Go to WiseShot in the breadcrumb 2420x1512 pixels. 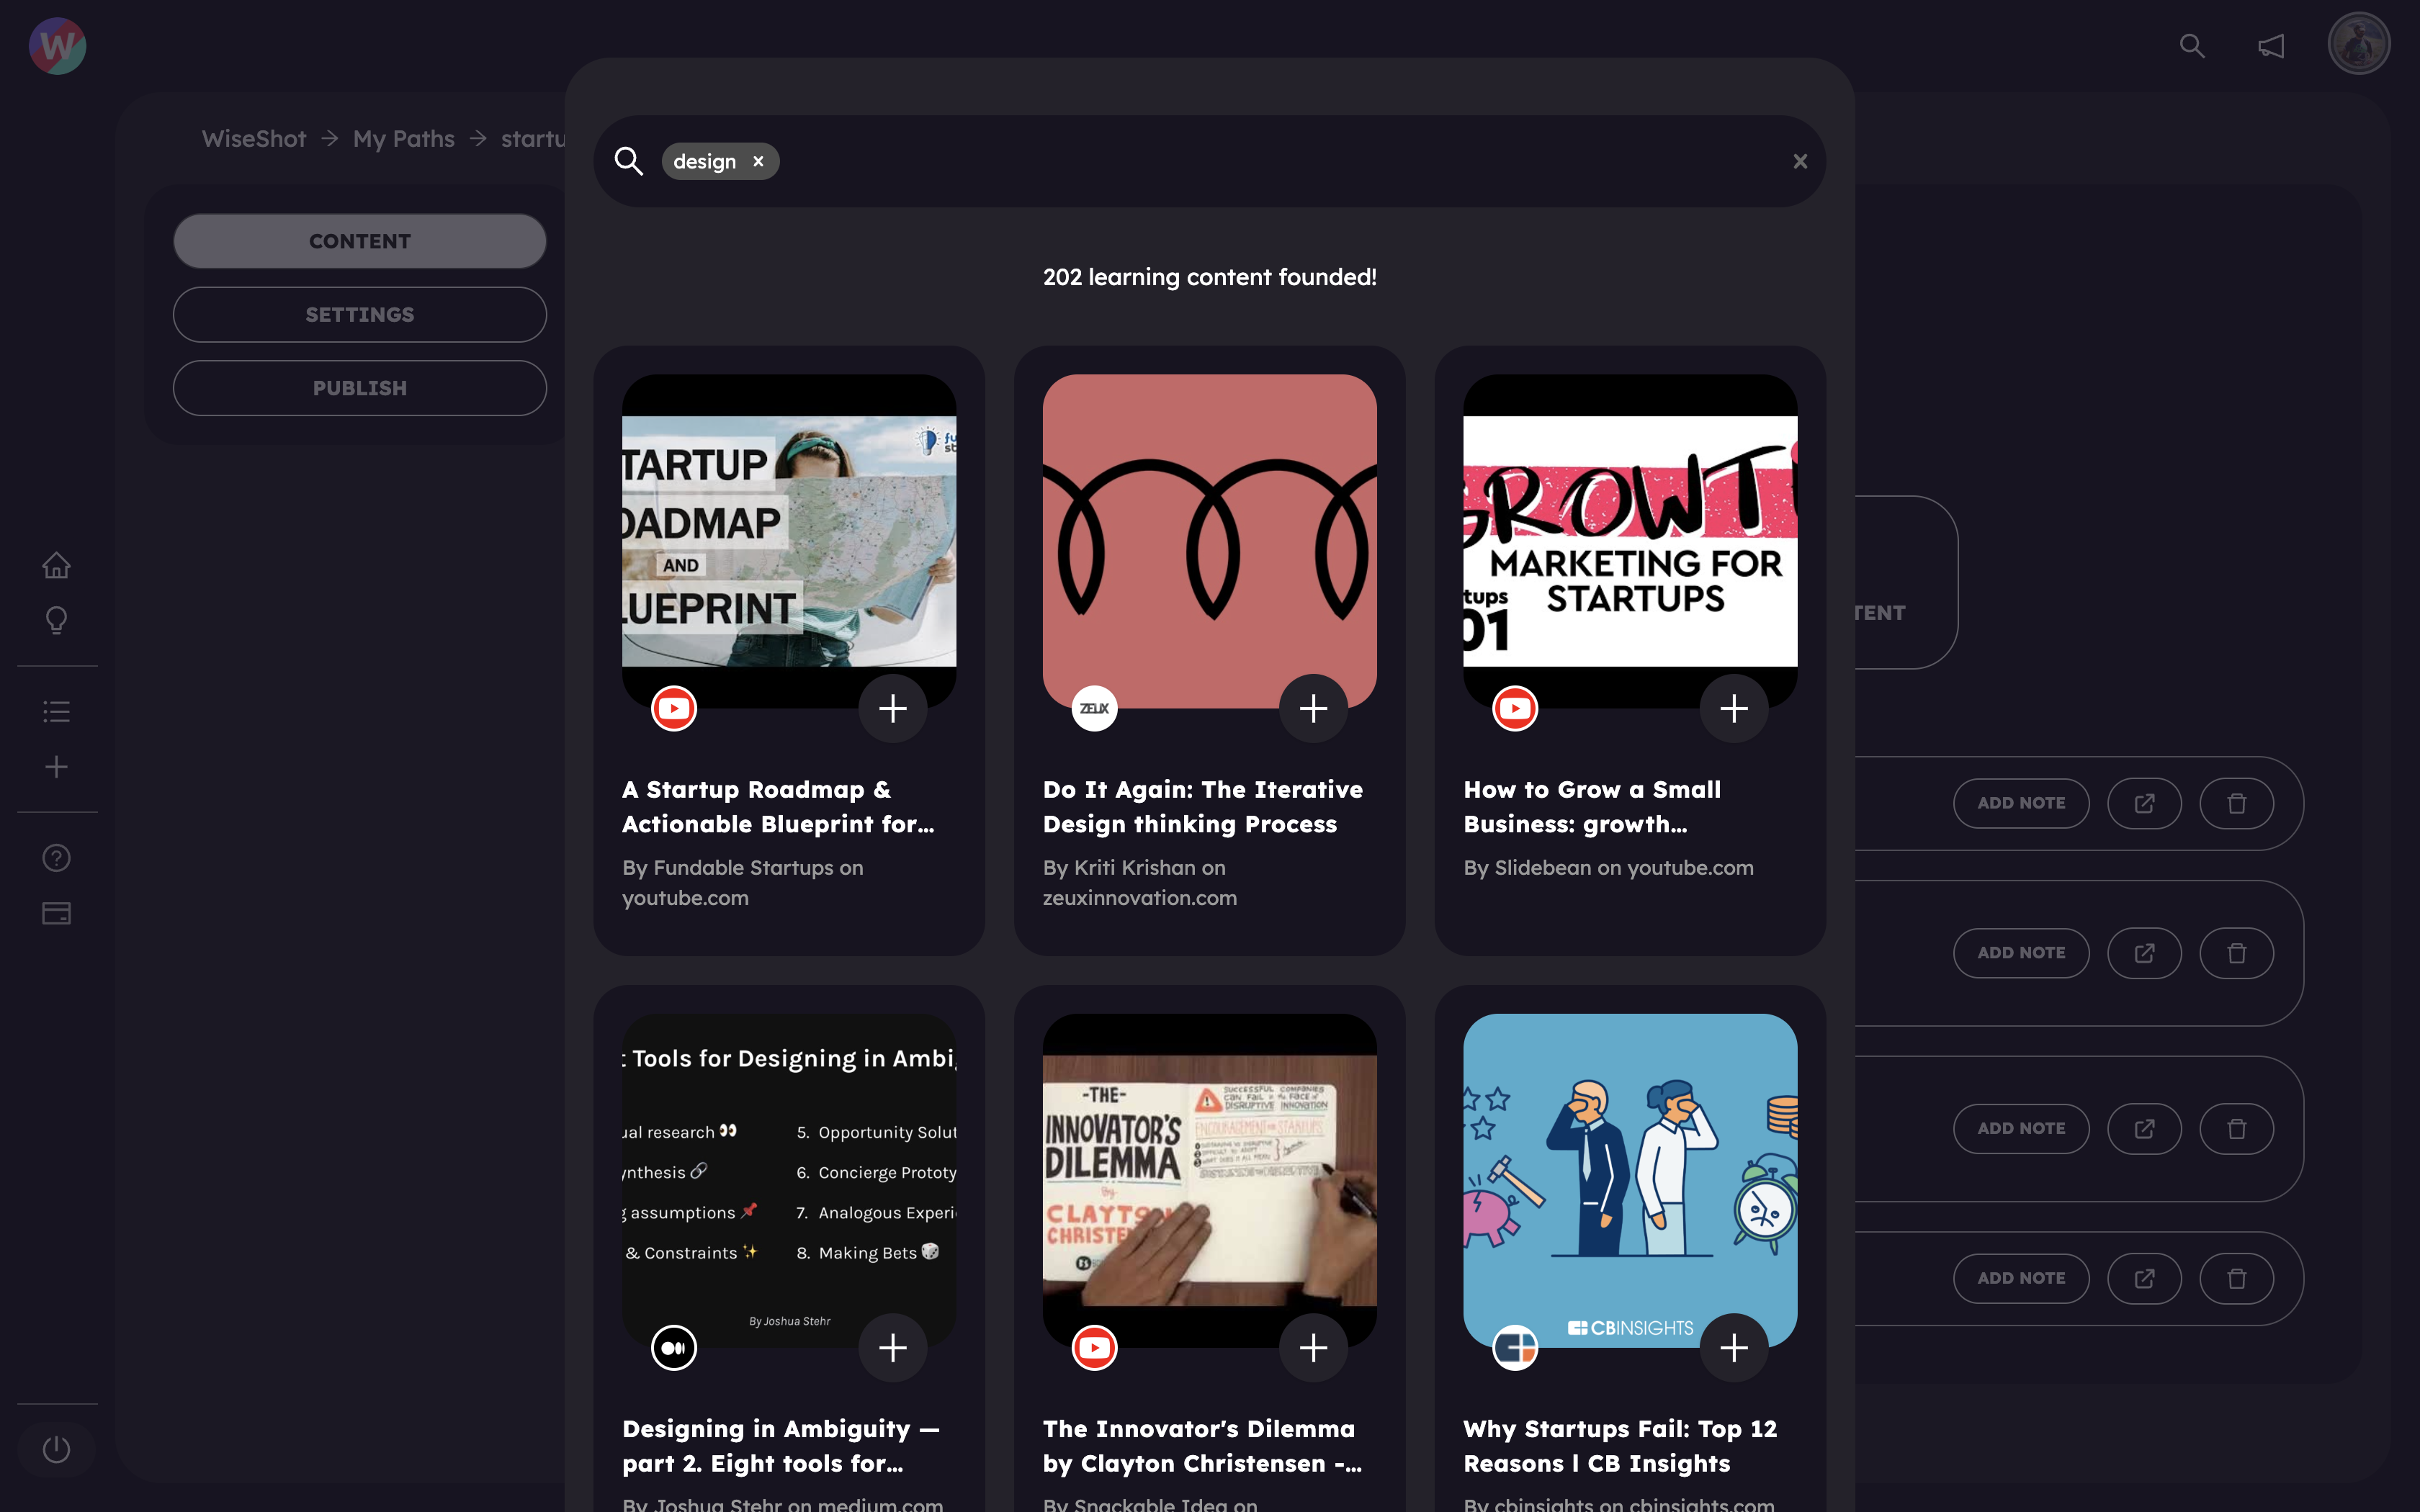coord(254,139)
